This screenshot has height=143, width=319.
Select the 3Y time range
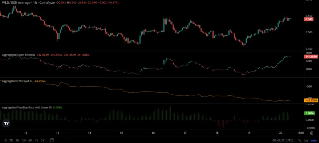(43, 141)
